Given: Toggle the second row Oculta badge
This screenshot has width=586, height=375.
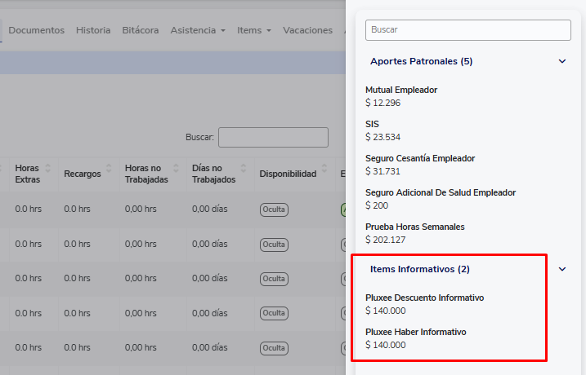Looking at the screenshot, I should (274, 245).
